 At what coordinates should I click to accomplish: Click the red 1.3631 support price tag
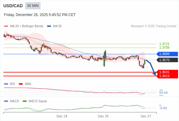pos(167,72)
